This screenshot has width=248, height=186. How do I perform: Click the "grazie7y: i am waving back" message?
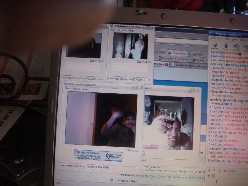[x=227, y=149]
